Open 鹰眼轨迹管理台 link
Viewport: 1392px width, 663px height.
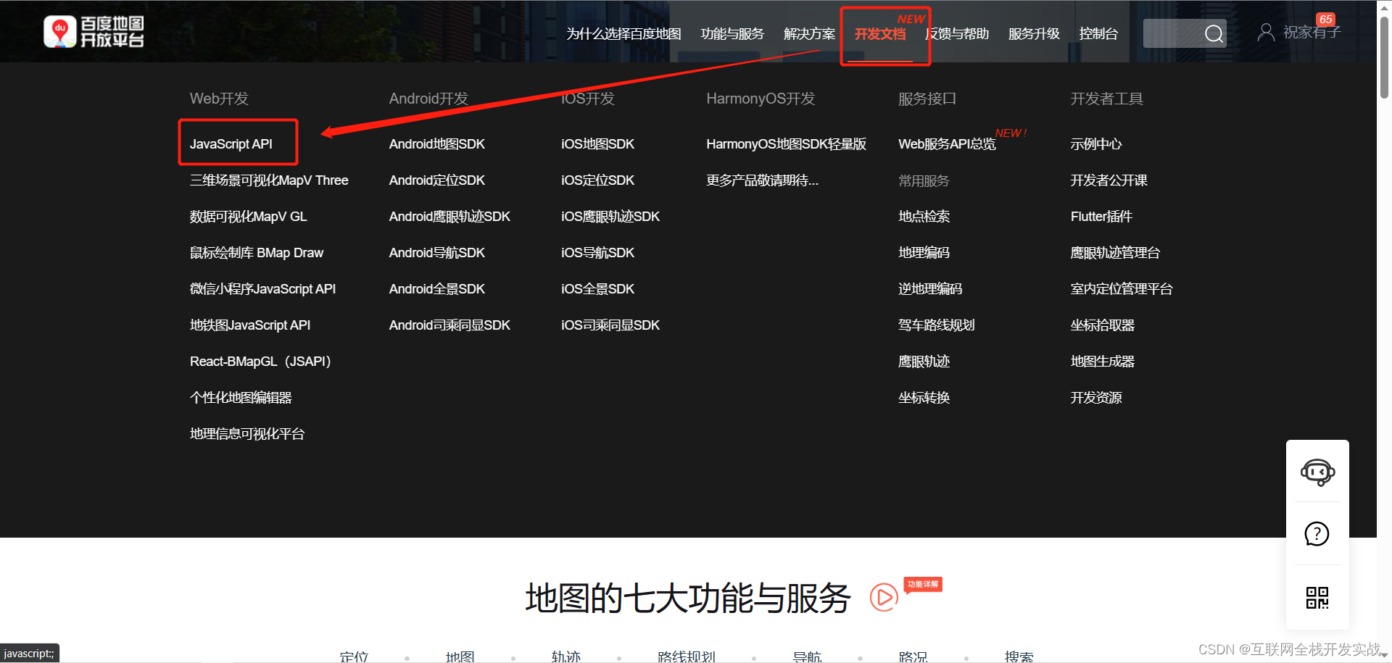(1115, 253)
